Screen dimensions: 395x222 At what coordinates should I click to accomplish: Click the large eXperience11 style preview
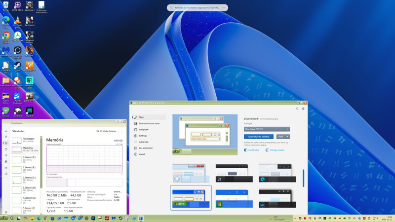point(205,135)
